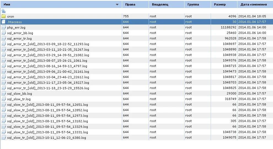This screenshot has height=149, width=273.
Task: Select the .htaccess file icon
Action: coord(4,22)
